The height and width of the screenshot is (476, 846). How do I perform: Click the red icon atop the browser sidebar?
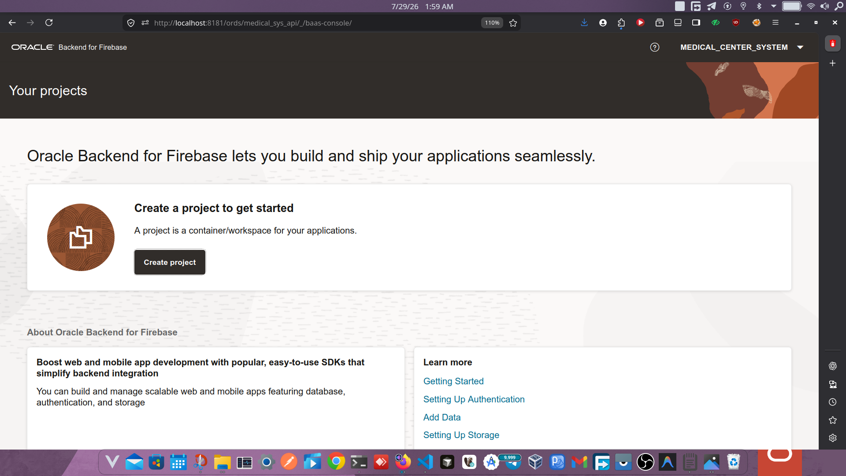click(832, 44)
